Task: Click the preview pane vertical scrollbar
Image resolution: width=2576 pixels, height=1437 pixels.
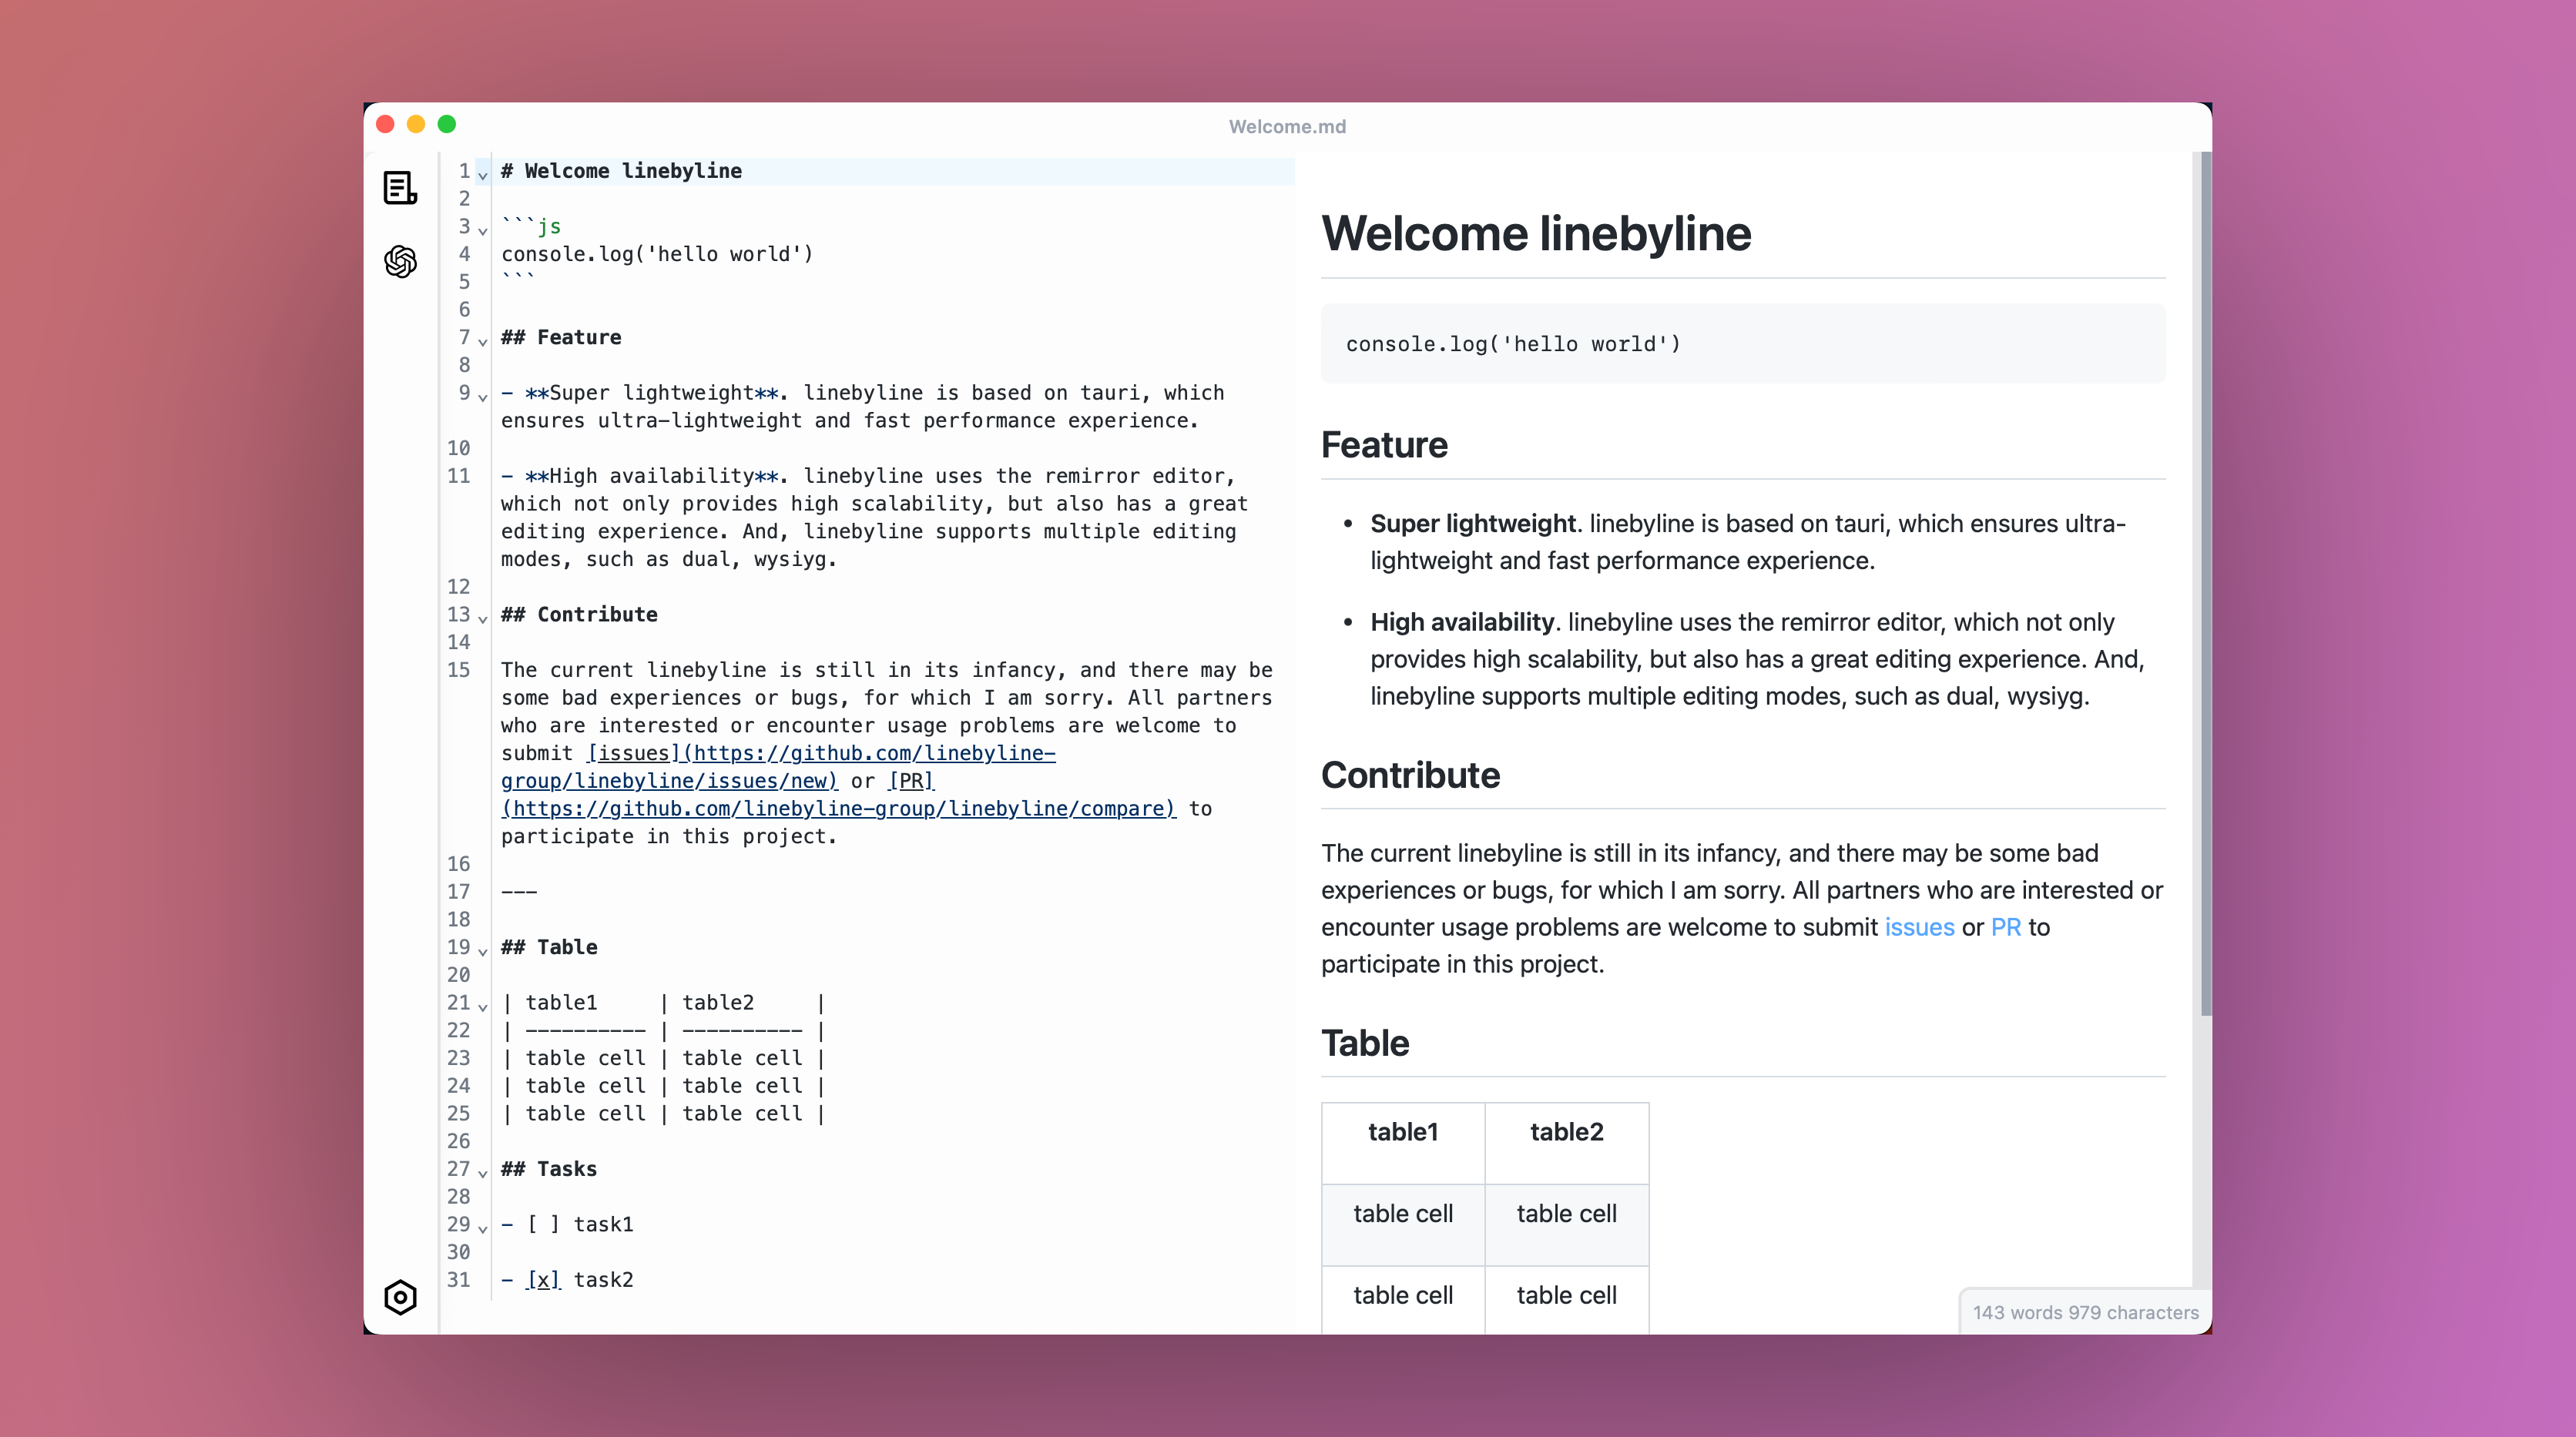Action: pos(2206,583)
